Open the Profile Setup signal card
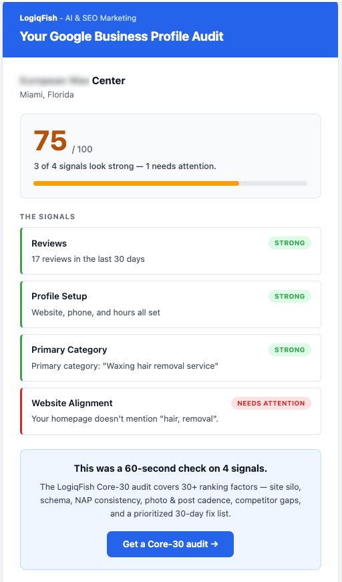 (170, 304)
